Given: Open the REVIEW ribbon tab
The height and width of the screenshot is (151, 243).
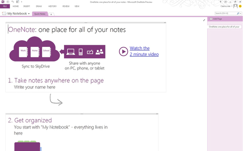Looking at the screenshot, I should (66, 6).
